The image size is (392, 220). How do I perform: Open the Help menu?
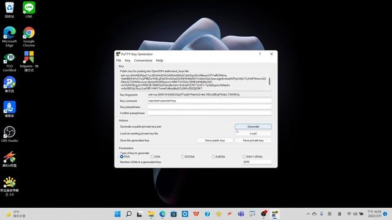(159, 61)
